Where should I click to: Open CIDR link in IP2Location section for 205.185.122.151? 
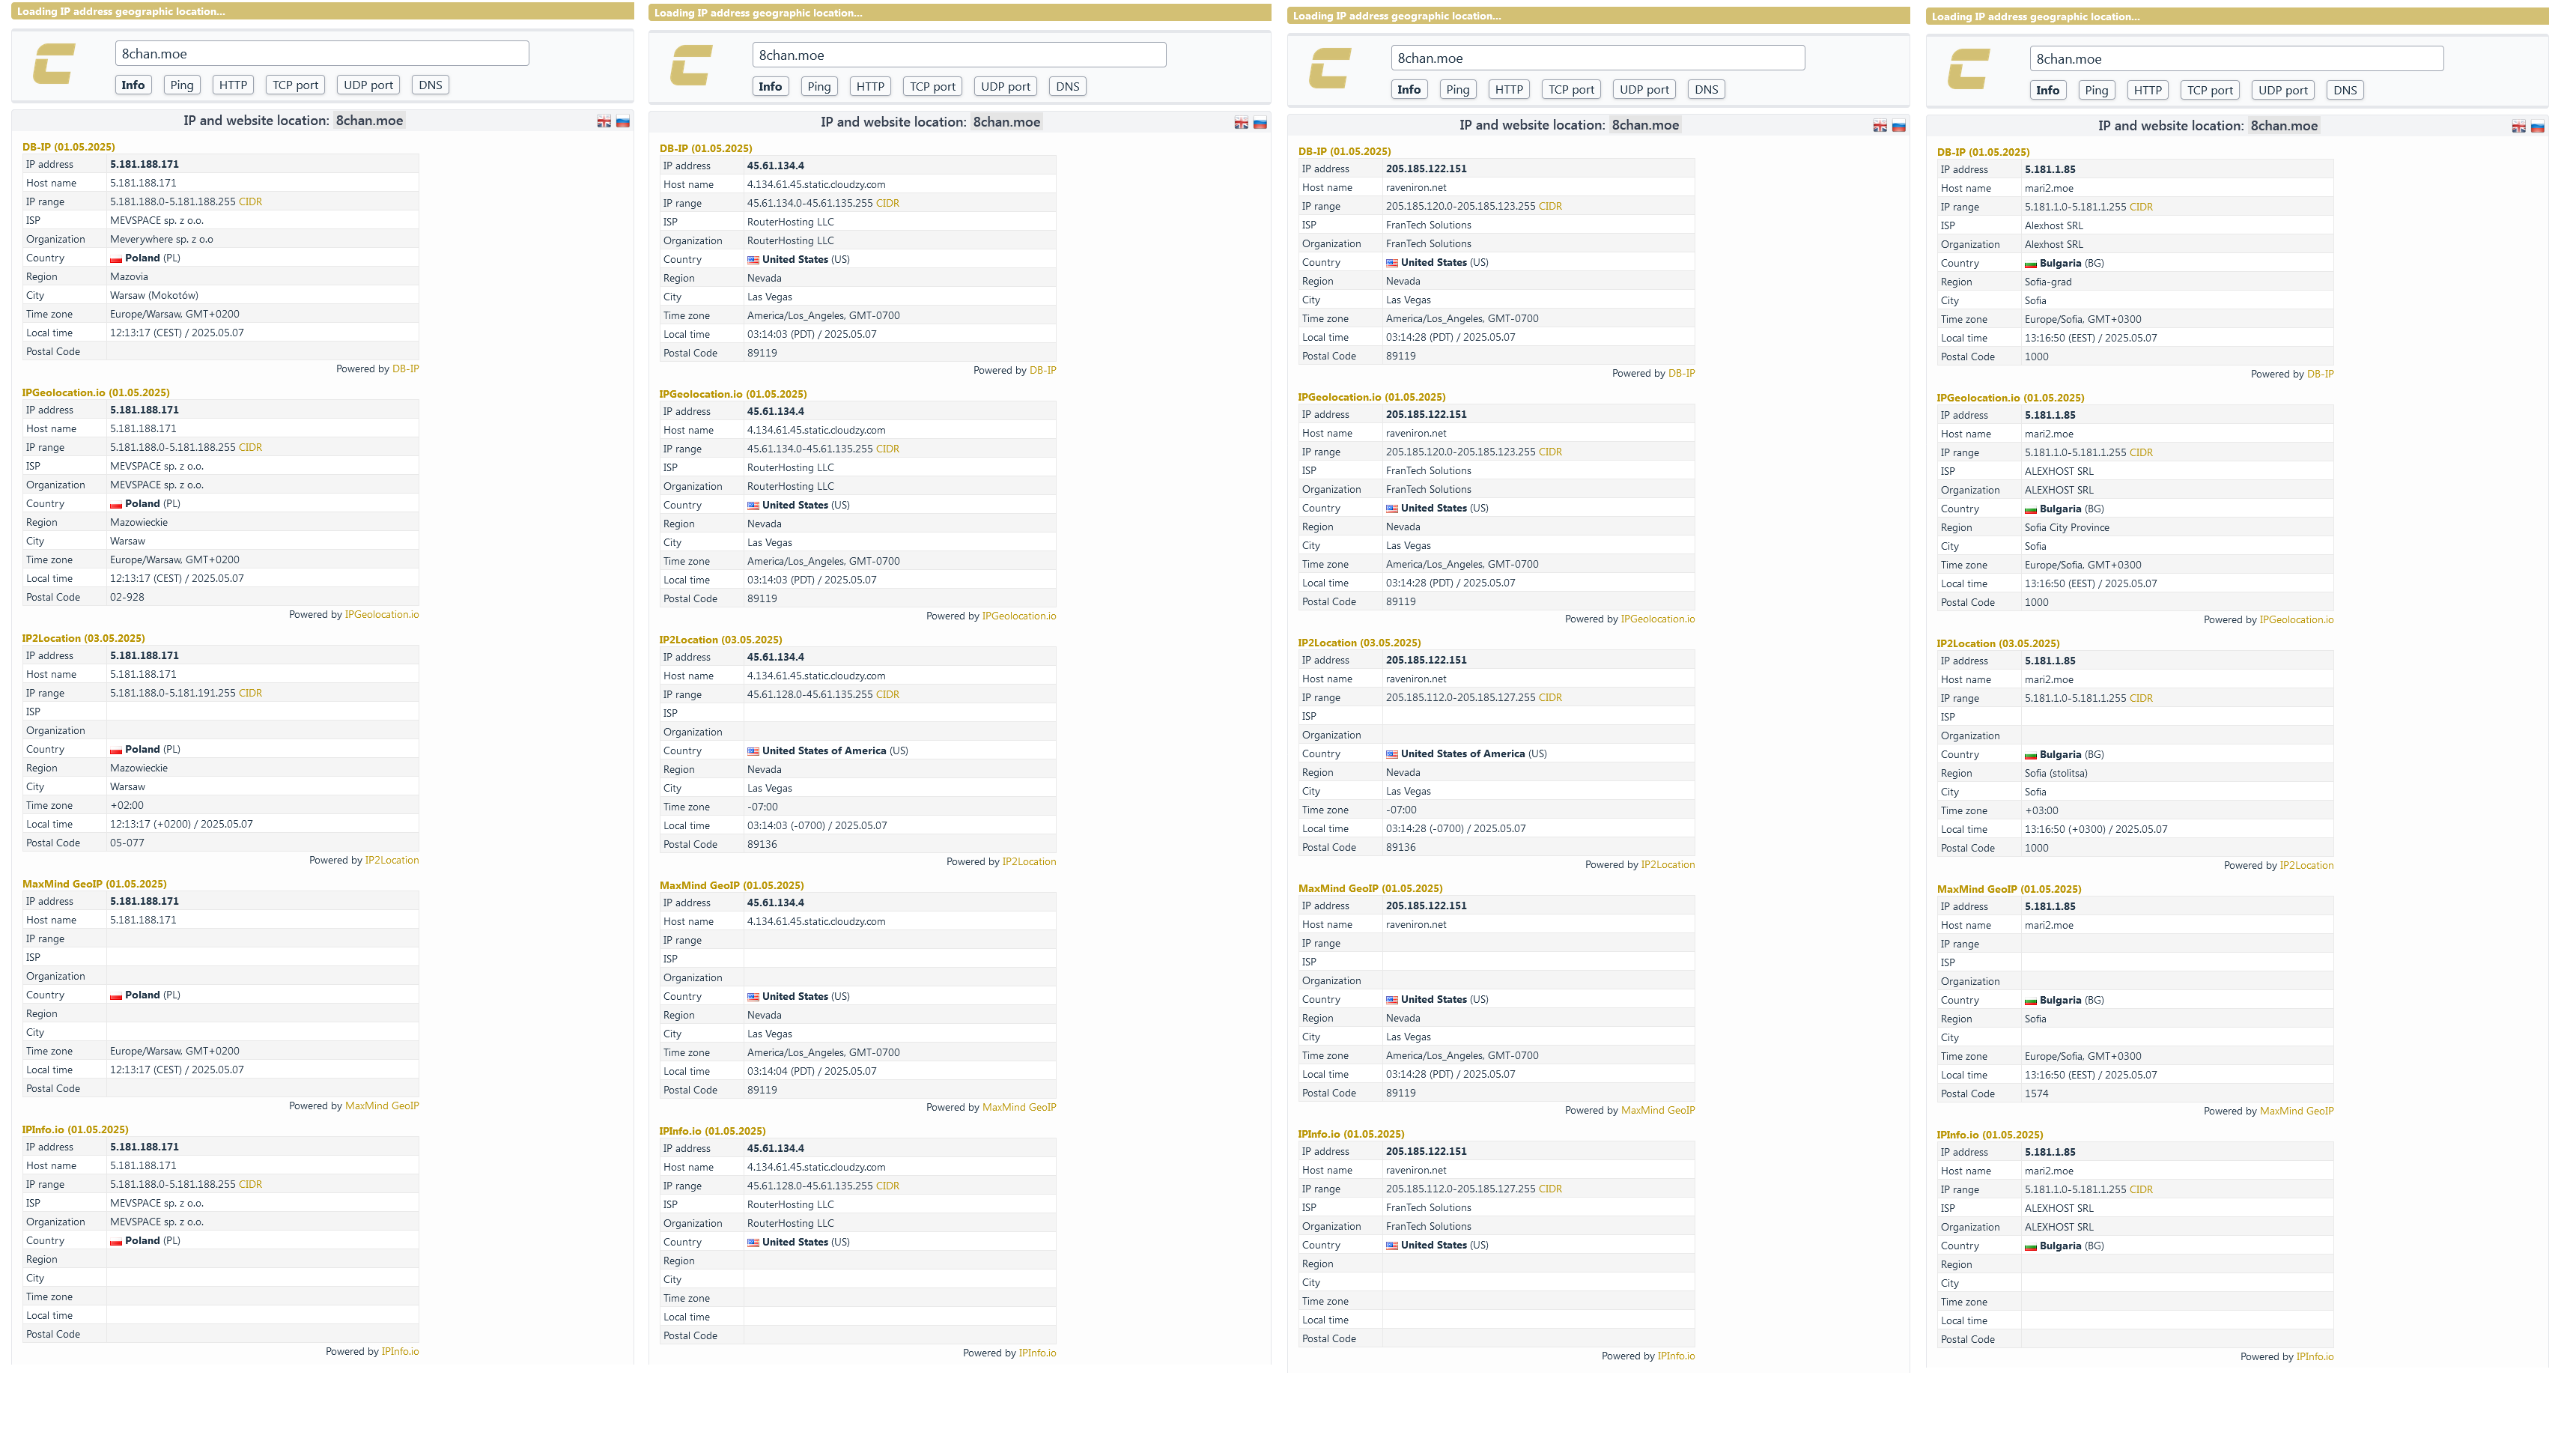coord(1550,698)
